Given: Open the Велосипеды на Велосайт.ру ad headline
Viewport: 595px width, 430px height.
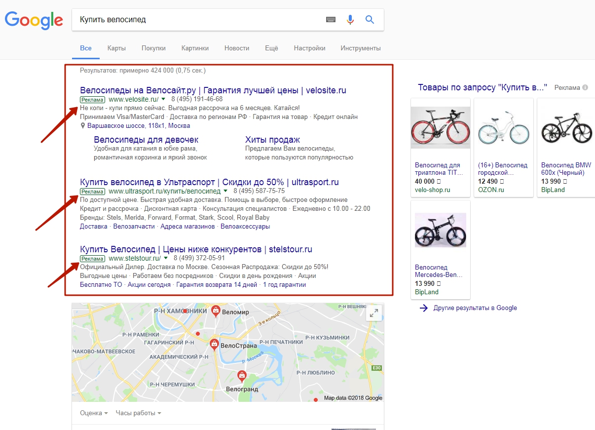Looking at the screenshot, I should (213, 90).
